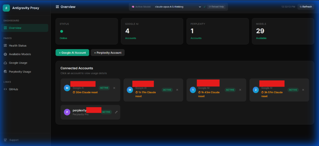The height and width of the screenshot is (146, 319).
Task: Click the Antigravity Proxy lightning logo
Action: pos(6,8)
